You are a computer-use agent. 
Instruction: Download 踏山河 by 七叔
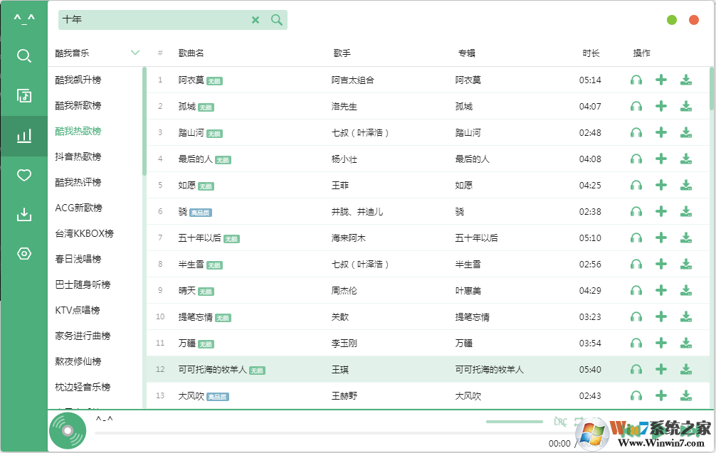click(x=685, y=132)
